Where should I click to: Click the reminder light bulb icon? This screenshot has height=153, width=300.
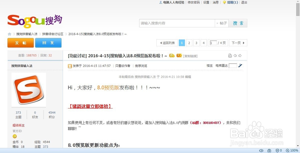click(x=224, y=2)
